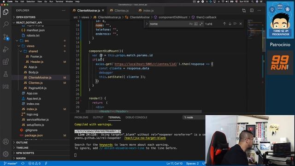Close the ClienteMostrar.js tab
Image resolution: width=295 pixels, height=166 pixels.
tap(103, 10)
